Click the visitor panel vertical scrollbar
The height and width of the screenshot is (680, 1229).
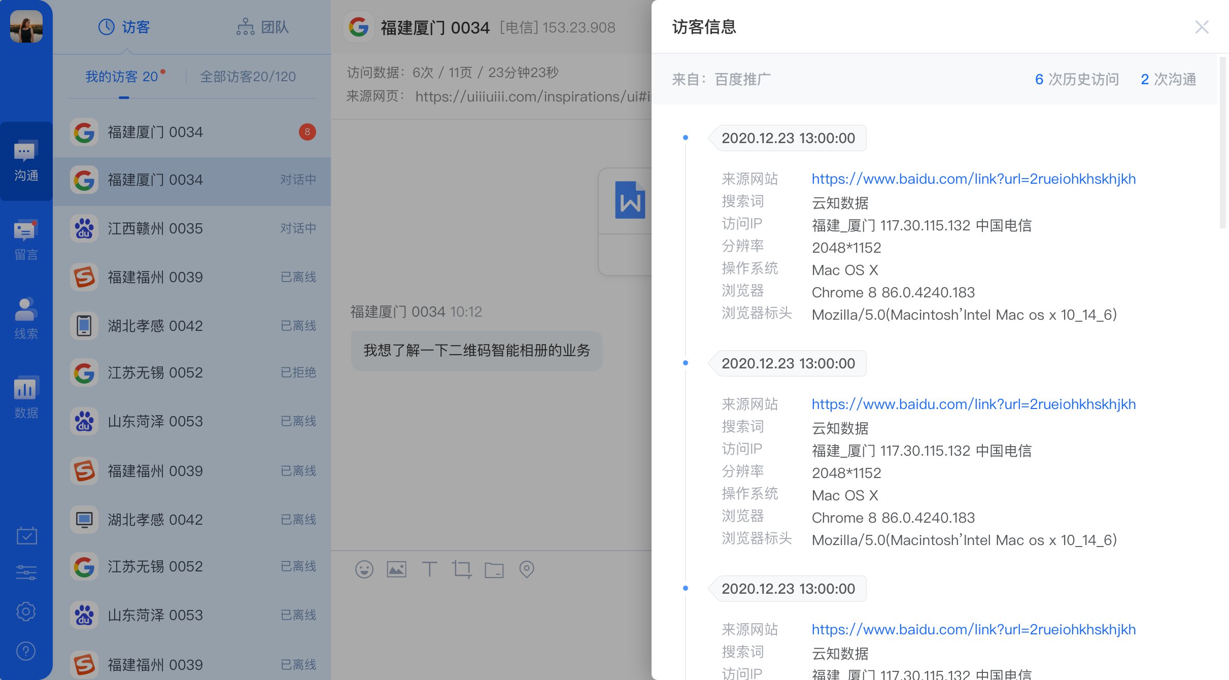click(1222, 142)
